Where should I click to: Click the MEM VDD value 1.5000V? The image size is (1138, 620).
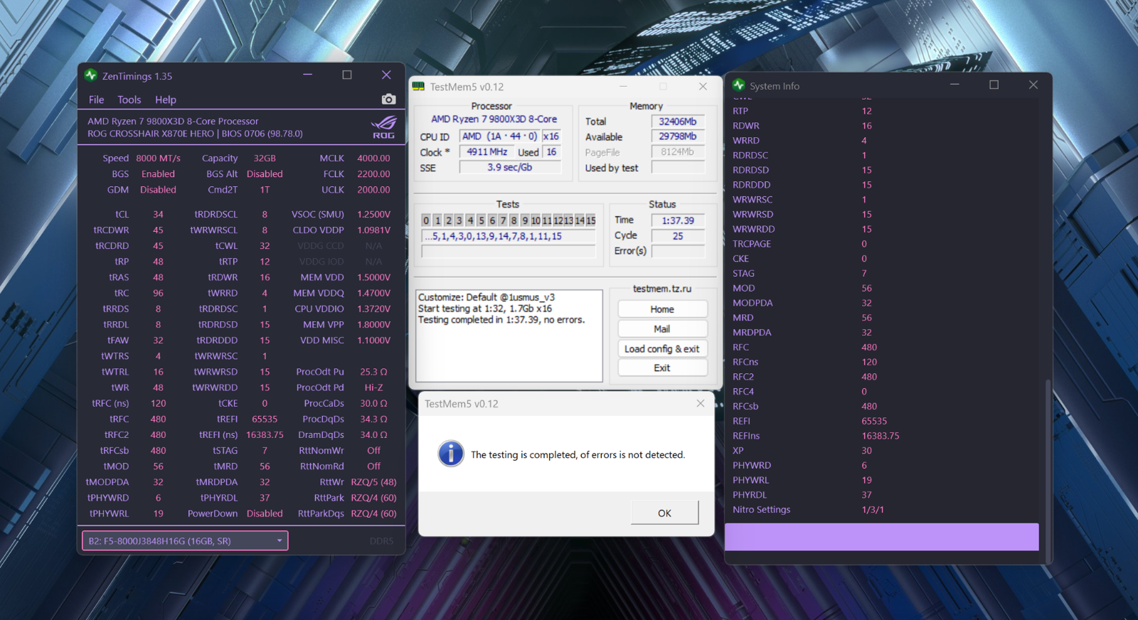(x=373, y=277)
